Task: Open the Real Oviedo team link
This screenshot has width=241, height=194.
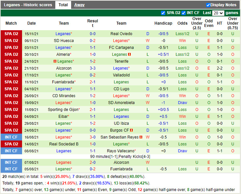Action: pyautogui.click(x=121, y=34)
